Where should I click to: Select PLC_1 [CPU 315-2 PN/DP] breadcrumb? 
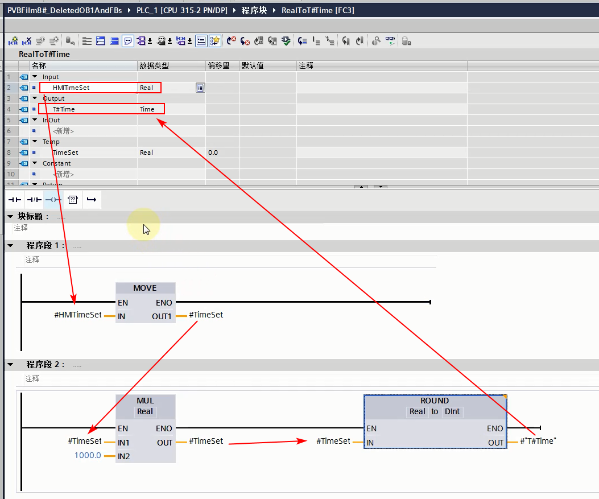pos(182,10)
